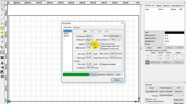Image resolution: width=186 pixels, height=104 pixels.
Task: Select the arrow selection tool
Action: click(x=2, y=5)
